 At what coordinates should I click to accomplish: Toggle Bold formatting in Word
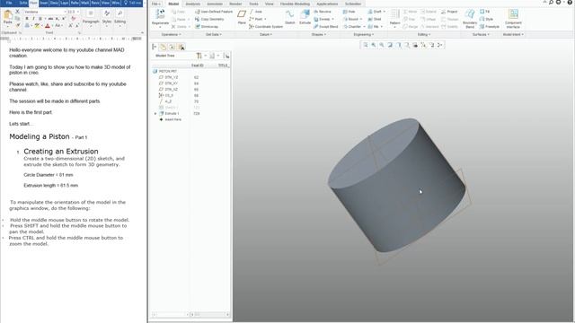27,19
